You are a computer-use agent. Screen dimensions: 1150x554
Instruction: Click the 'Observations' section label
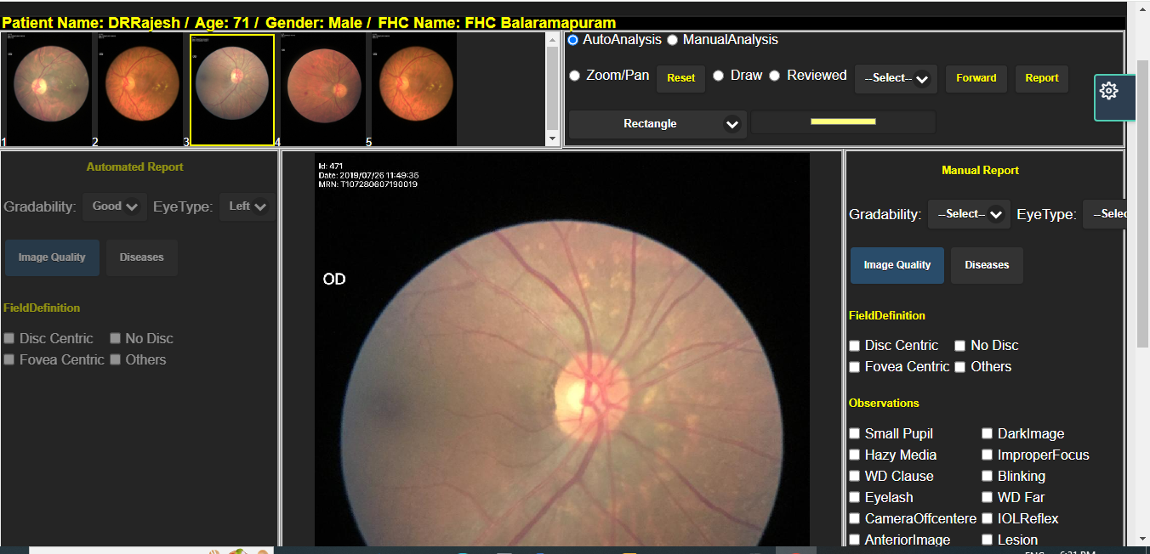(x=884, y=403)
